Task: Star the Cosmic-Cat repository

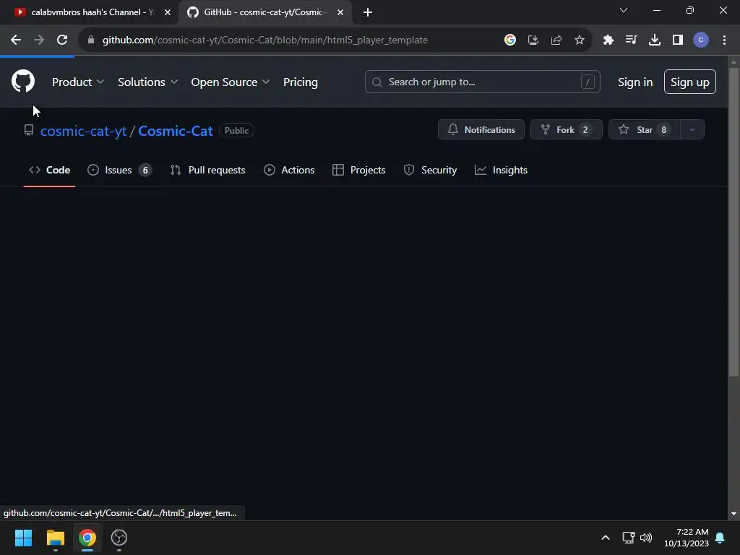Action: point(644,130)
